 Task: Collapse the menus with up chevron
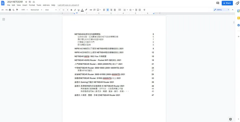233,10
